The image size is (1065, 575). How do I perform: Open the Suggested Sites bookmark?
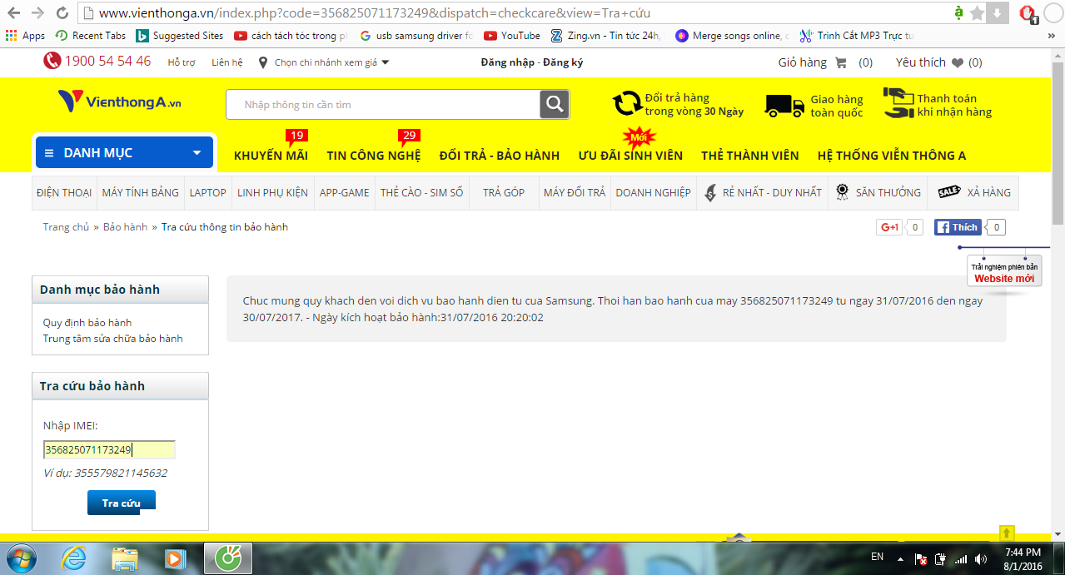click(x=180, y=36)
